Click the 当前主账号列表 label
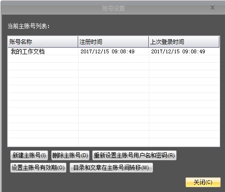 29,26
